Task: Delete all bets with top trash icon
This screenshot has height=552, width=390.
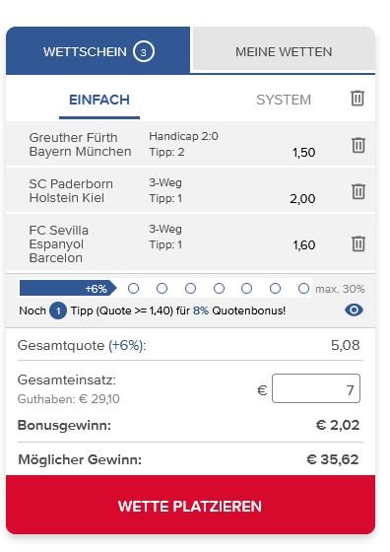Action: [x=357, y=99]
